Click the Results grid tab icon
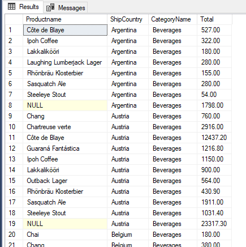Image resolution: width=246 pixels, height=247 pixels. tap(11, 7)
